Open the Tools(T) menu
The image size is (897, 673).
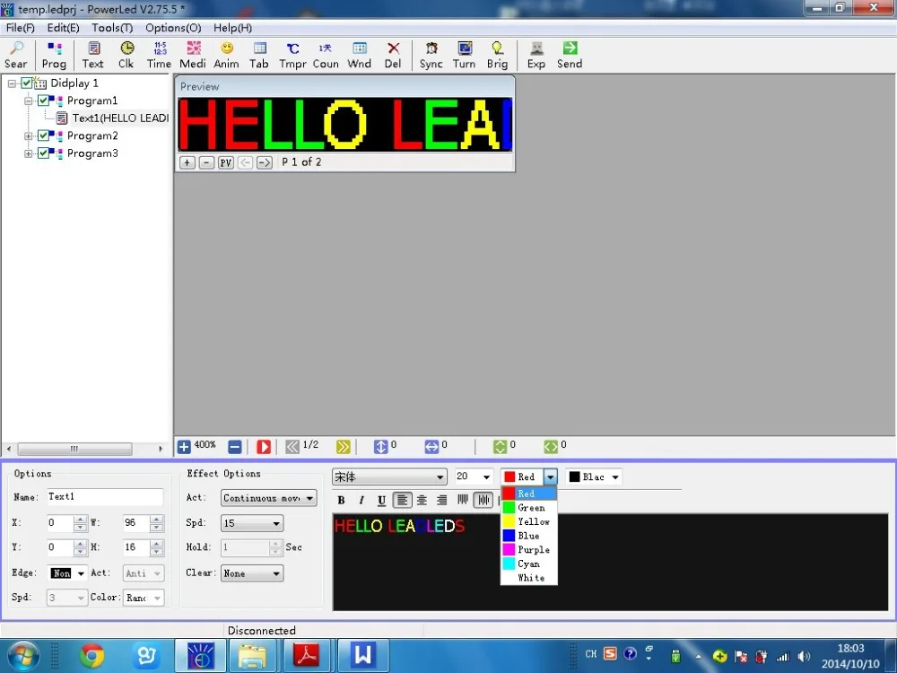[112, 28]
